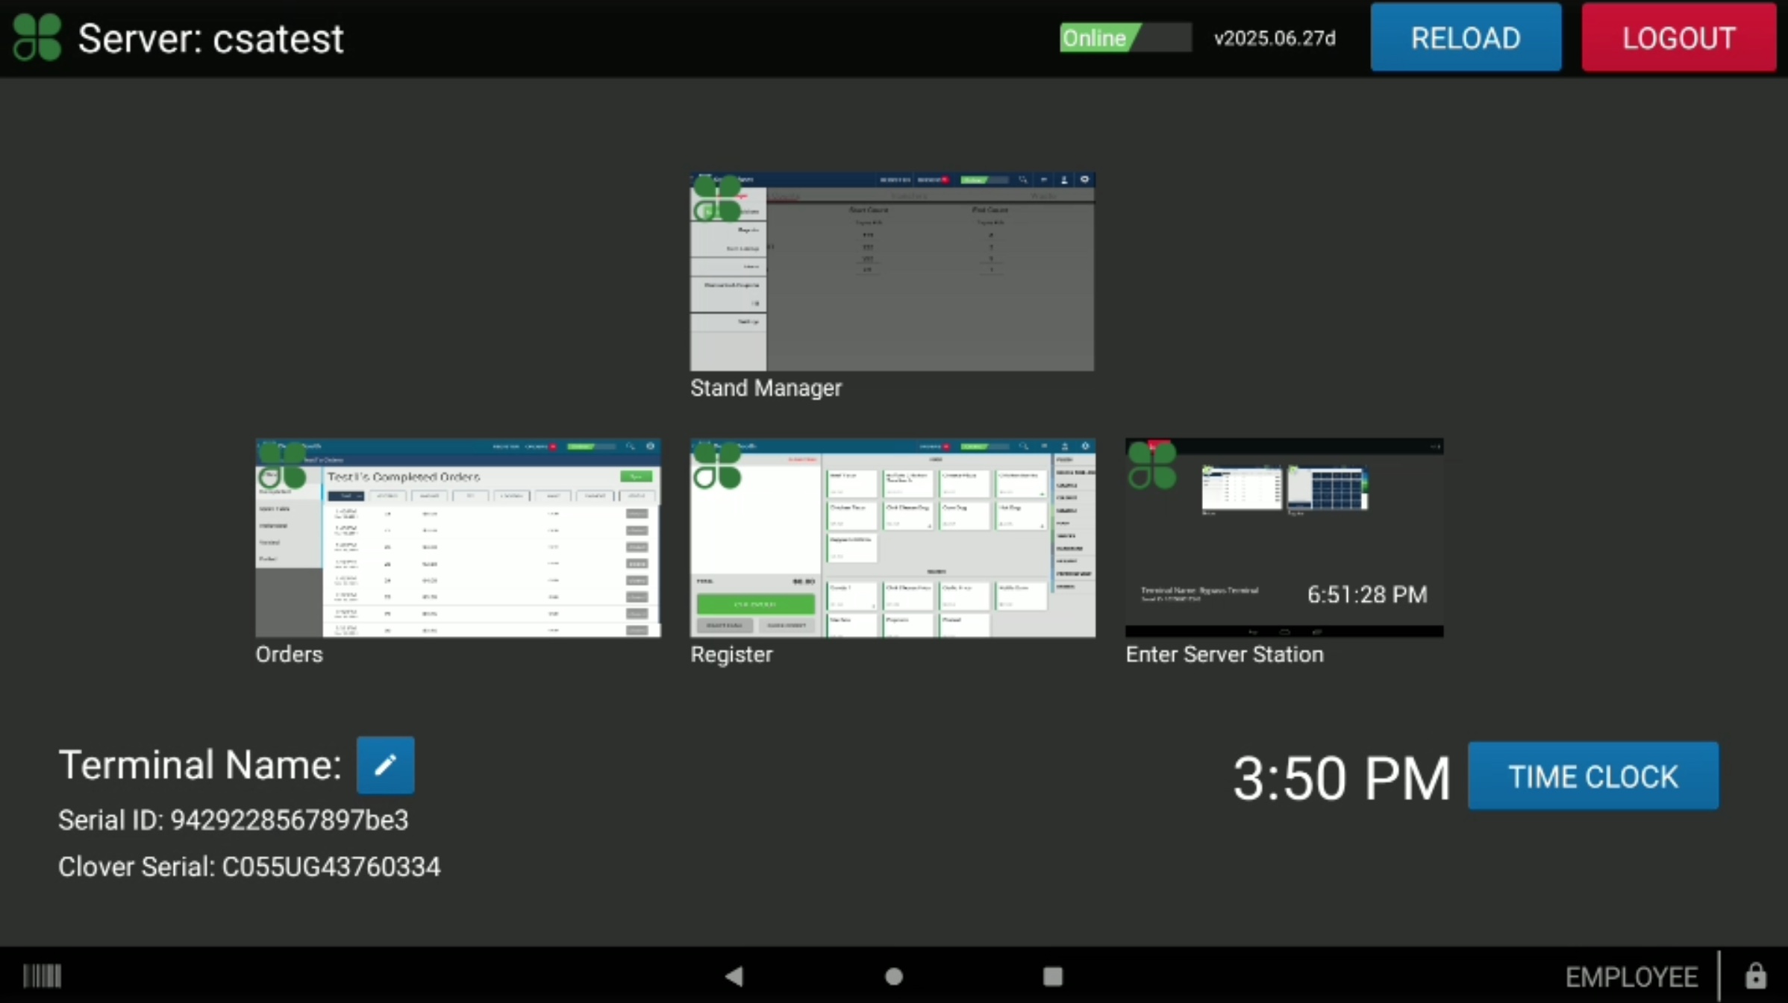Click the Orders label
Viewport: 1788px width, 1003px height.
[289, 654]
